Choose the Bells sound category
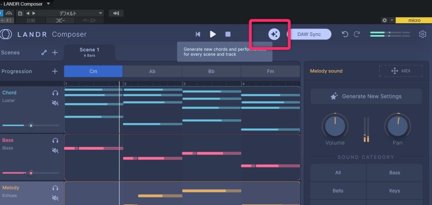Viewport: 432px width, 205px height. [x=338, y=191]
